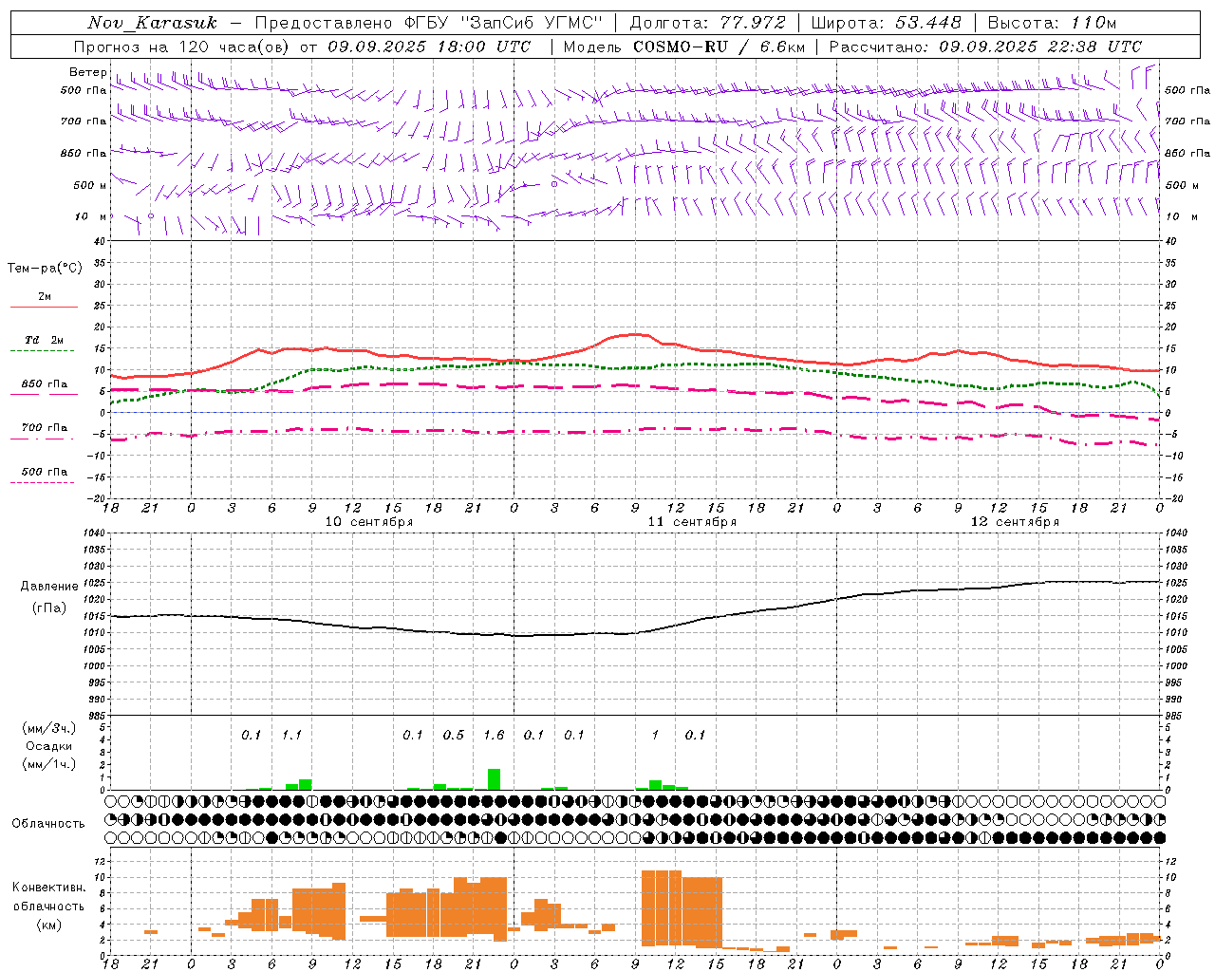
Task: Click the 'Td 2м' dew point legend entry
Action: (x=44, y=340)
